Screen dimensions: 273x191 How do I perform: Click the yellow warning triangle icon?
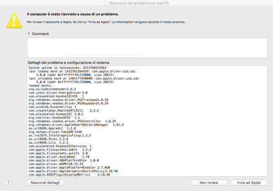(x=14, y=21)
